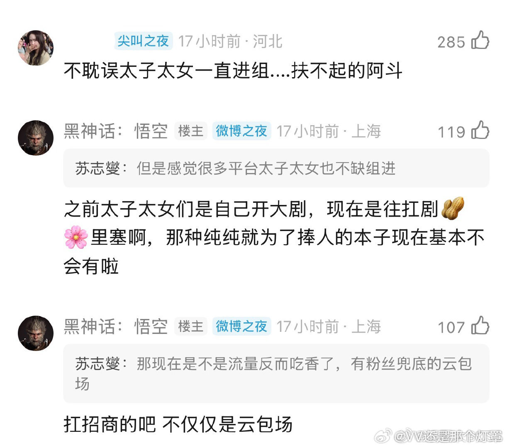This screenshot has height=448, width=507.
Task: Tap the 微博之夜 badge on third comment
Action: tap(241, 326)
